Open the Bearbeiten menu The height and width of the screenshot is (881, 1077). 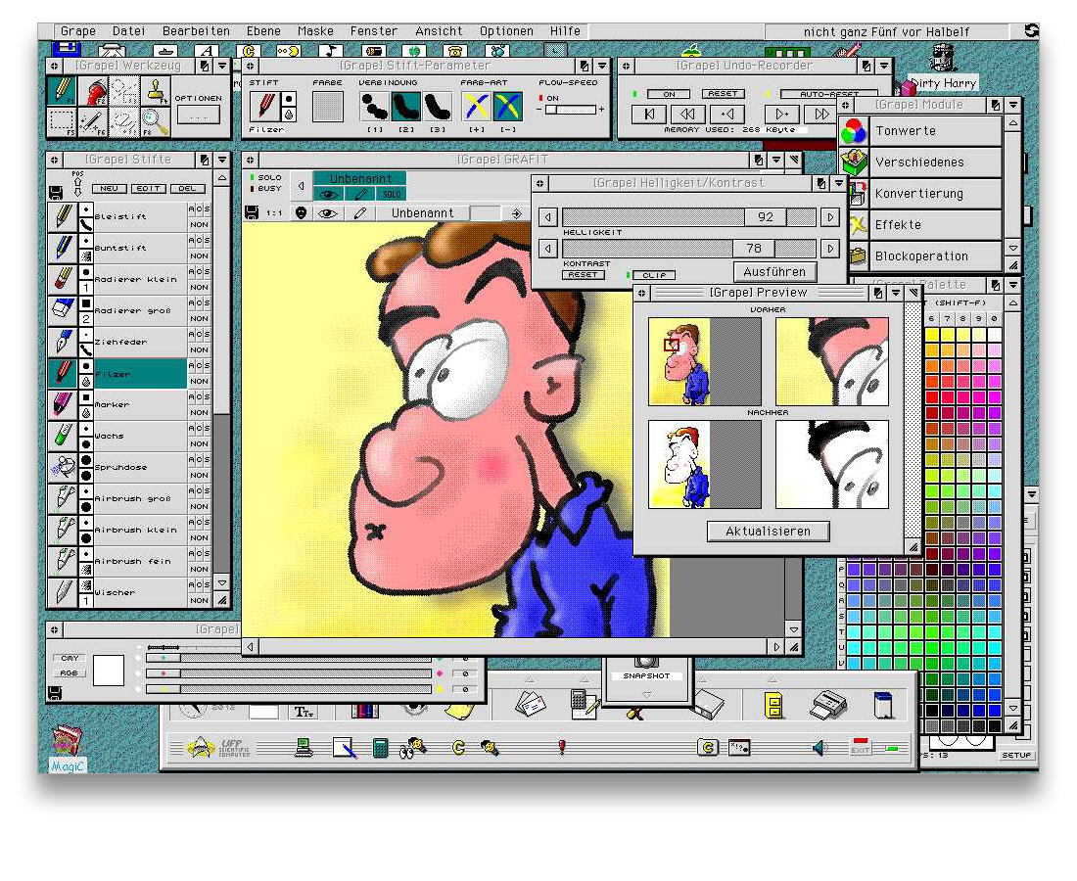pyautogui.click(x=196, y=31)
